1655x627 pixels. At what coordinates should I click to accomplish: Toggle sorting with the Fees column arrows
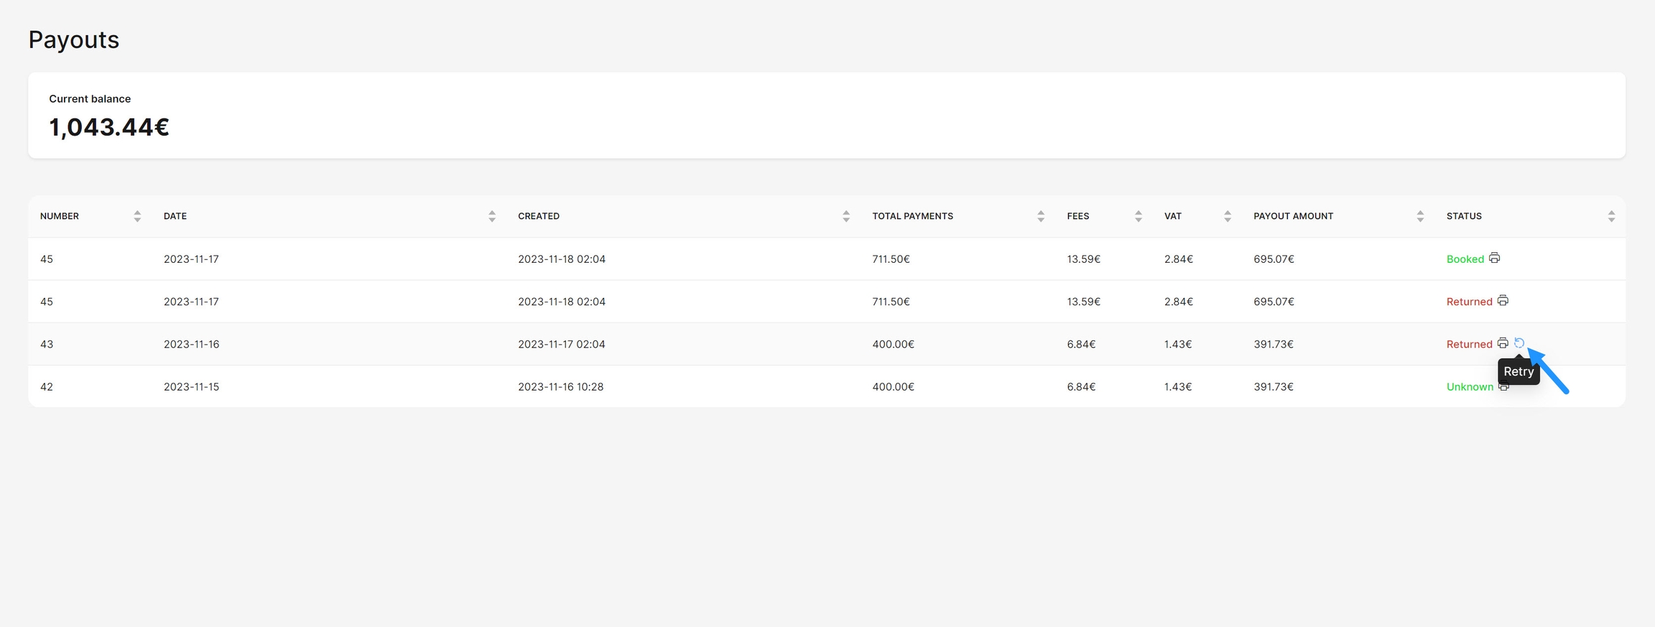tap(1139, 216)
